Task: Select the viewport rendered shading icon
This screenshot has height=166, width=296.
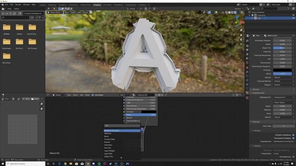Action: tap(235, 12)
